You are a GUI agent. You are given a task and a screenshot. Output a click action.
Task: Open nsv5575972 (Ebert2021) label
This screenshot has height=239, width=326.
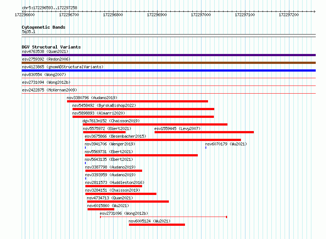[x=107, y=128]
